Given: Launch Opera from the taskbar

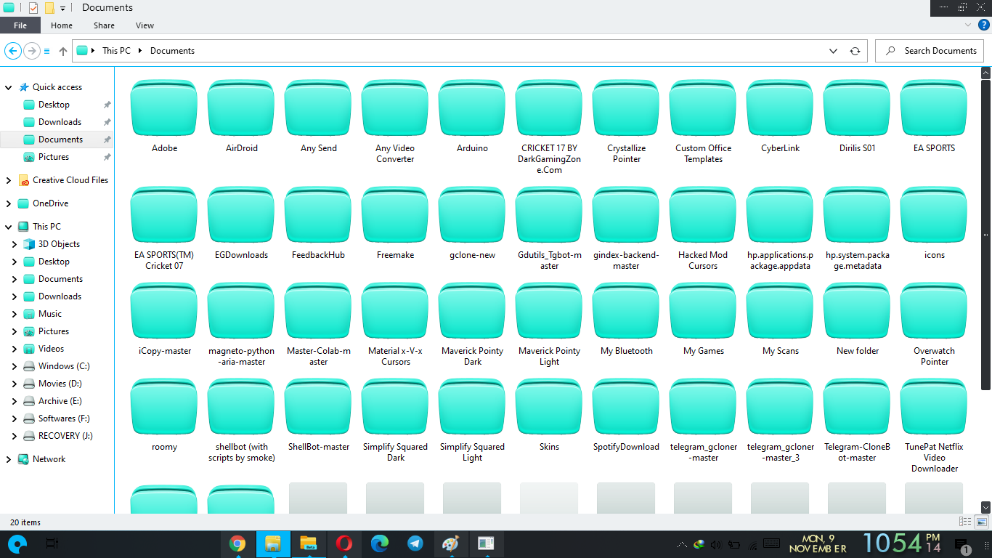Looking at the screenshot, I should [344, 543].
